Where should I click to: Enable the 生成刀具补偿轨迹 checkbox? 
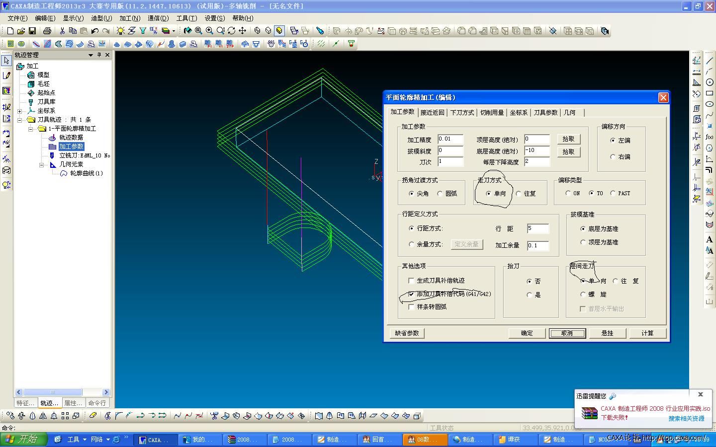point(411,281)
